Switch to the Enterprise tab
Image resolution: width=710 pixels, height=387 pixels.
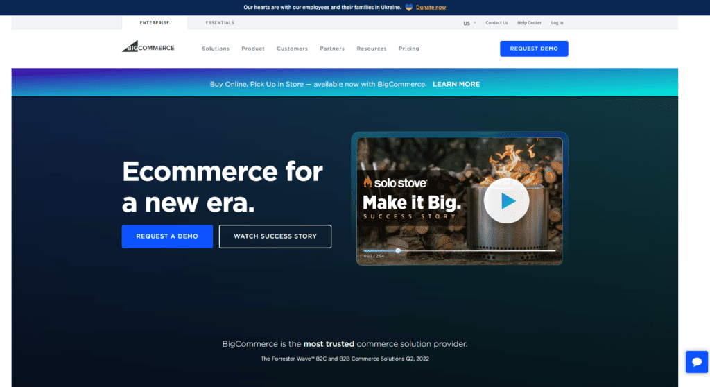(155, 23)
